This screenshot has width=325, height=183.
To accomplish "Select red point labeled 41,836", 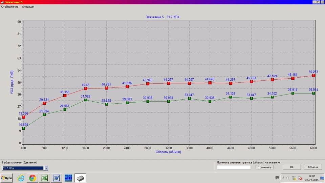I will [x=127, y=87].
